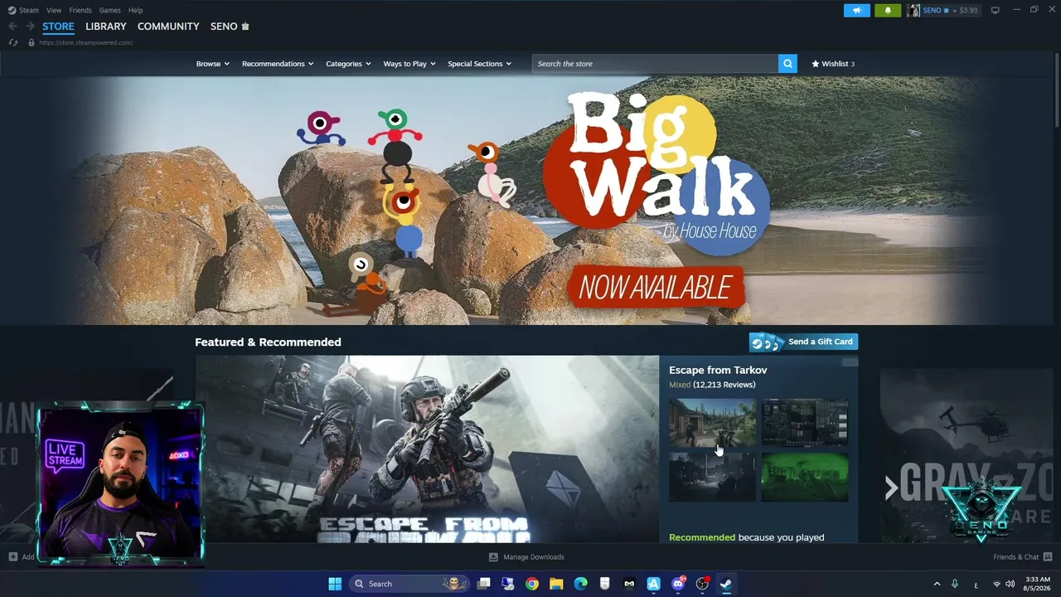
Task: Open the Friends menu
Action: point(80,10)
